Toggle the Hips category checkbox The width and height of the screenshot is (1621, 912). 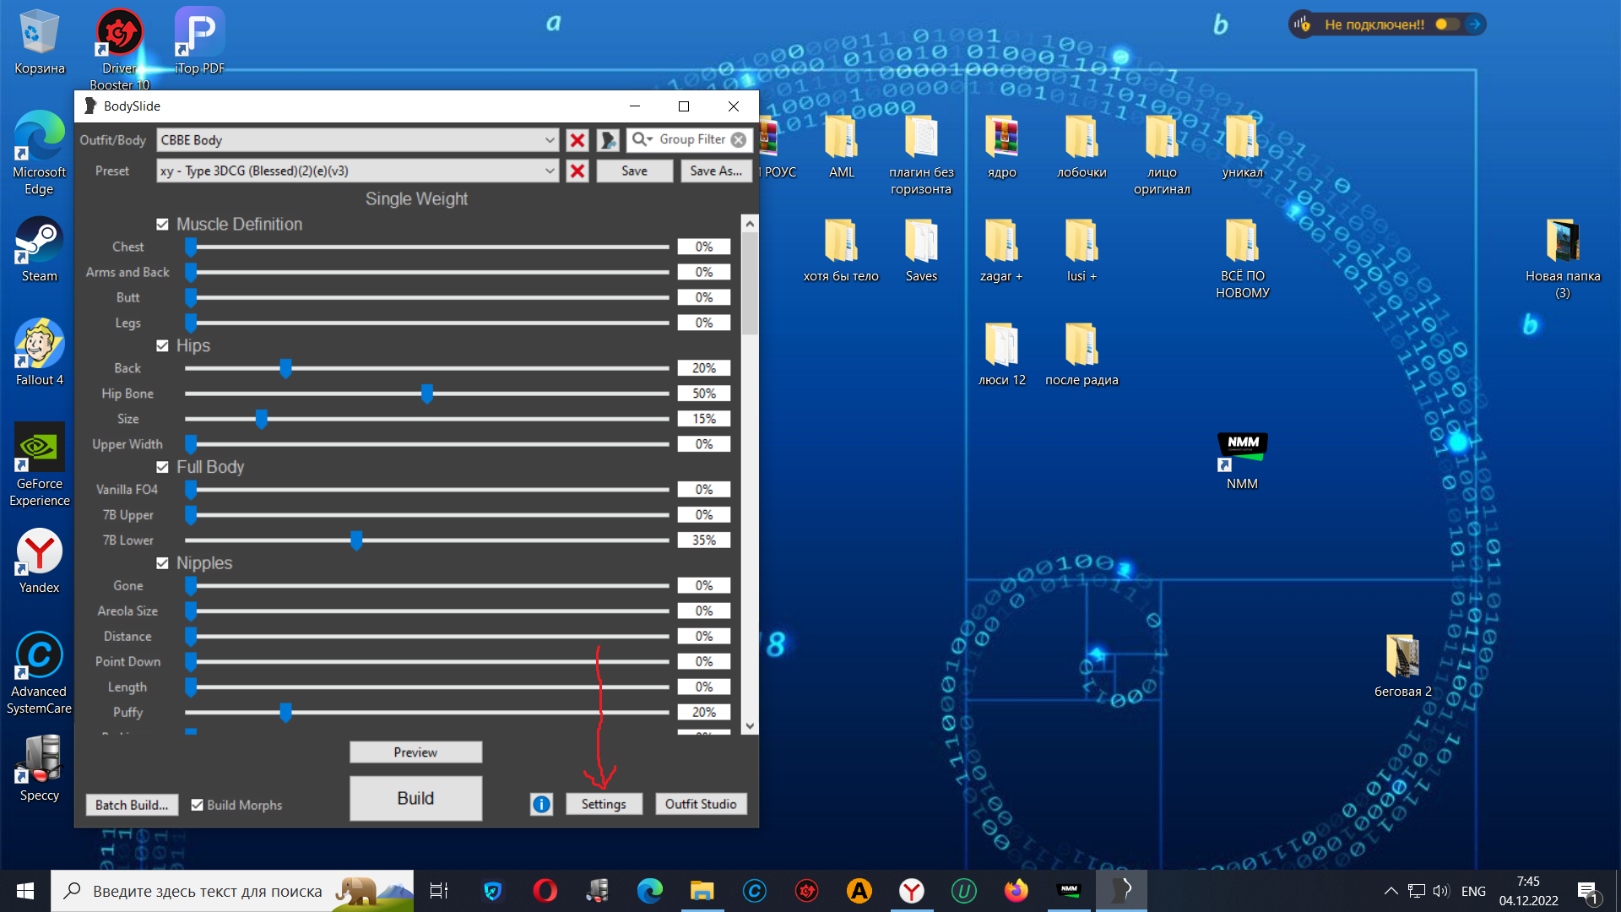tap(162, 346)
